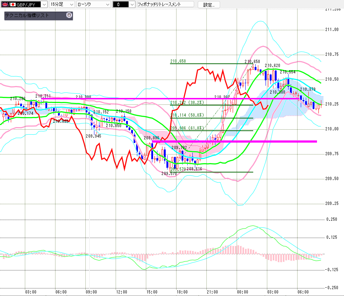
Task: Select the lower magenta horizontal line
Action: coord(234,142)
